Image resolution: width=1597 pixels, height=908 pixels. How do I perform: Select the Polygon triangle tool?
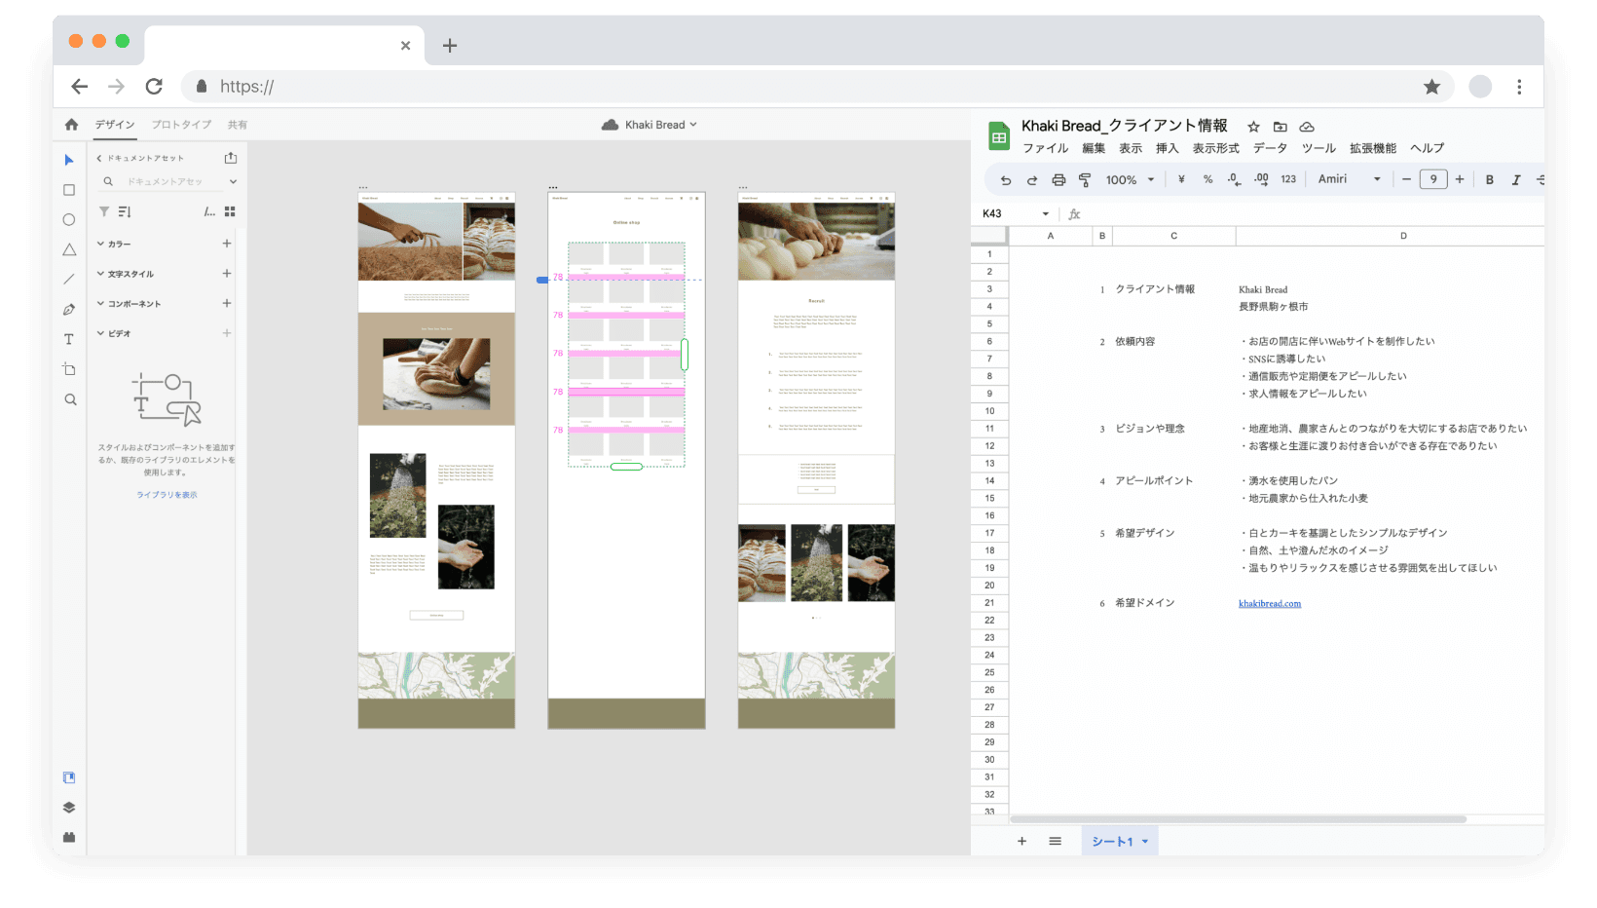[69, 249]
